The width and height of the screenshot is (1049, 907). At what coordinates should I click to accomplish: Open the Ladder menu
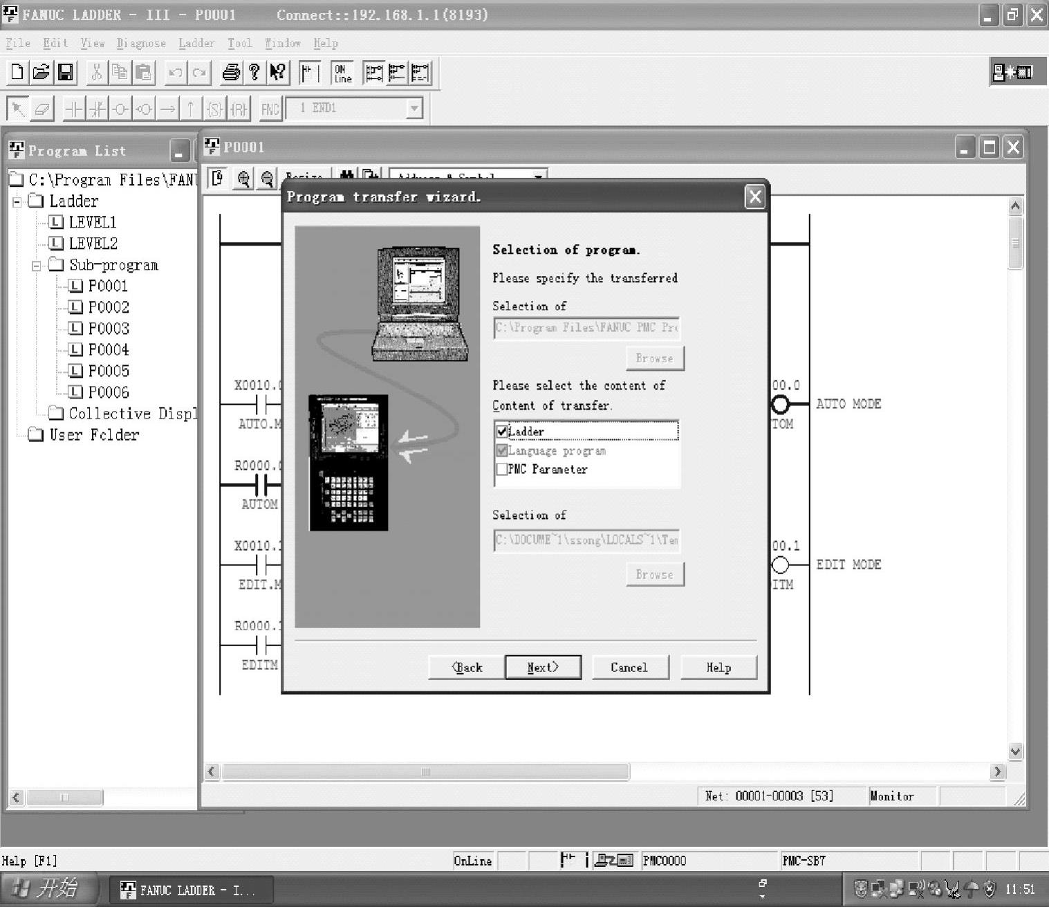coord(196,43)
